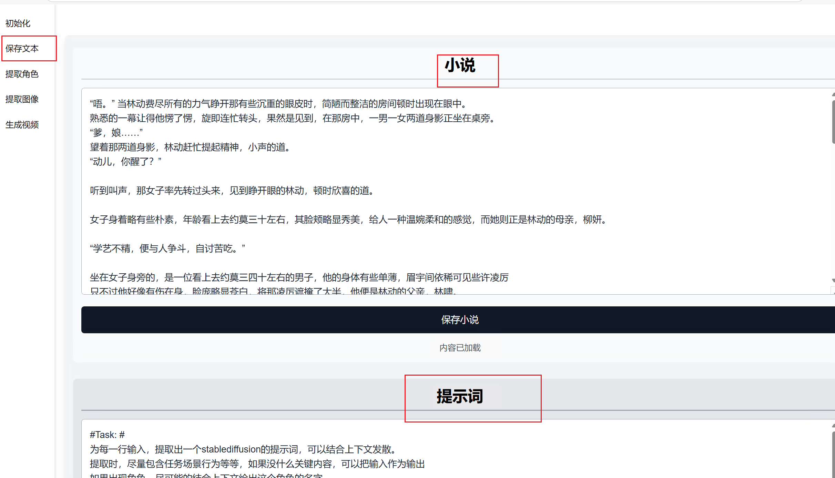Click the prompt line starting 提取时
The width and height of the screenshot is (835, 478).
pos(257,464)
